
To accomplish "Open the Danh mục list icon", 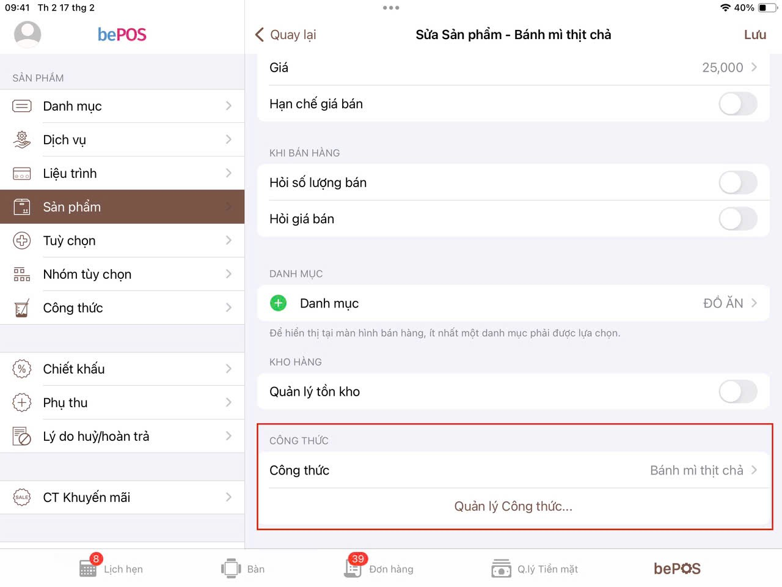I will (22, 106).
